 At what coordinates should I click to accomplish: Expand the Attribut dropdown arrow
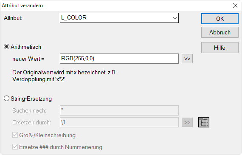[x=175, y=18]
